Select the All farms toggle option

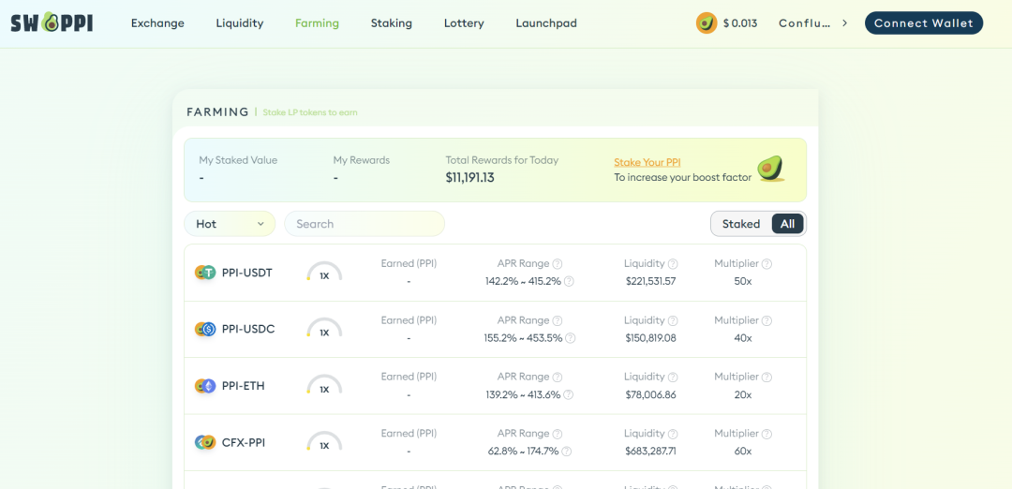[787, 224]
